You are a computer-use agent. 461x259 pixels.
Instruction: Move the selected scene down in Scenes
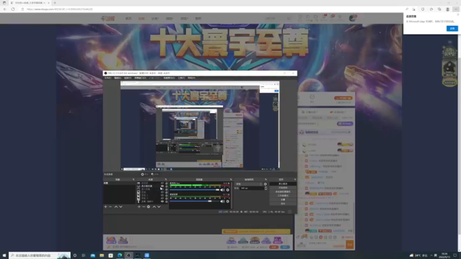121,207
